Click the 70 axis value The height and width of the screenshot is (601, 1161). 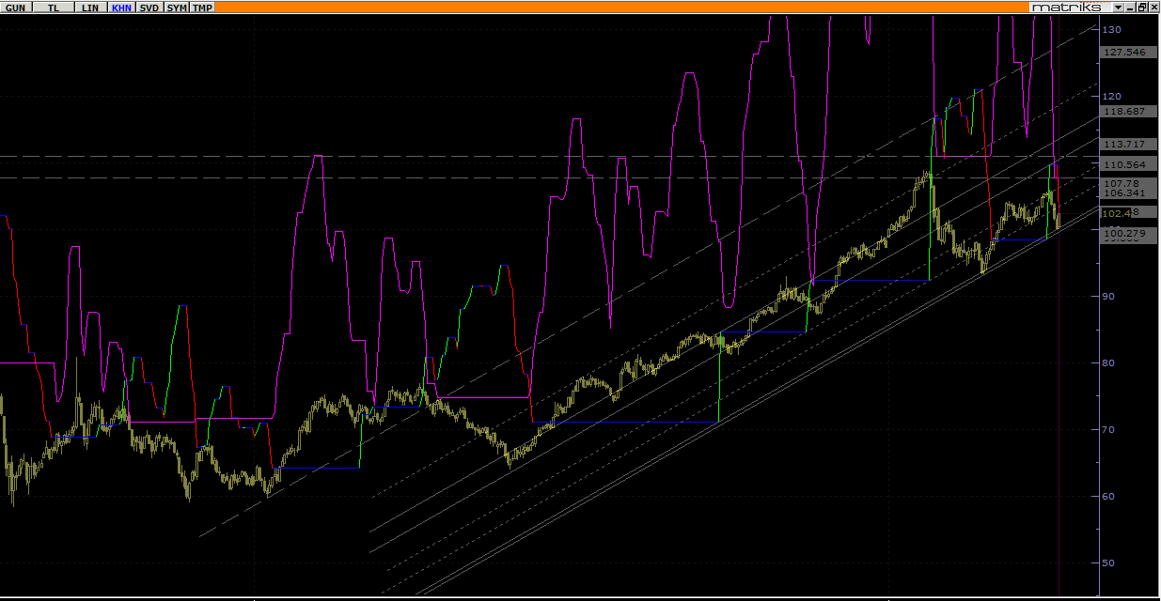tap(1109, 429)
